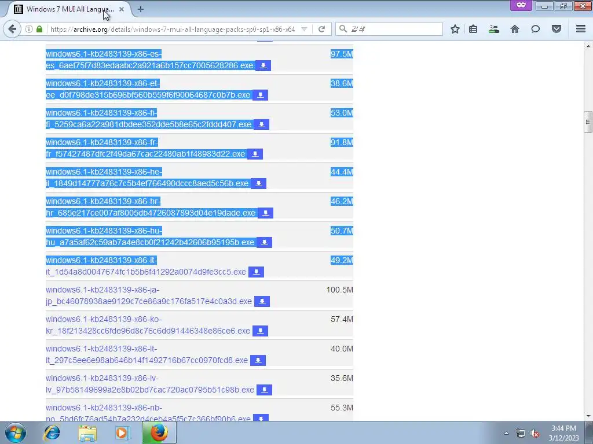Open the windows6.1-kb2483139-x86-it-it file link
This screenshot has height=444, width=593.
tap(146, 266)
